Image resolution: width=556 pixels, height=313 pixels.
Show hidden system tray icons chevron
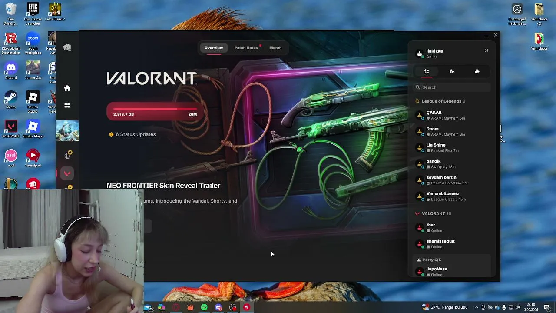pyautogui.click(x=477, y=307)
